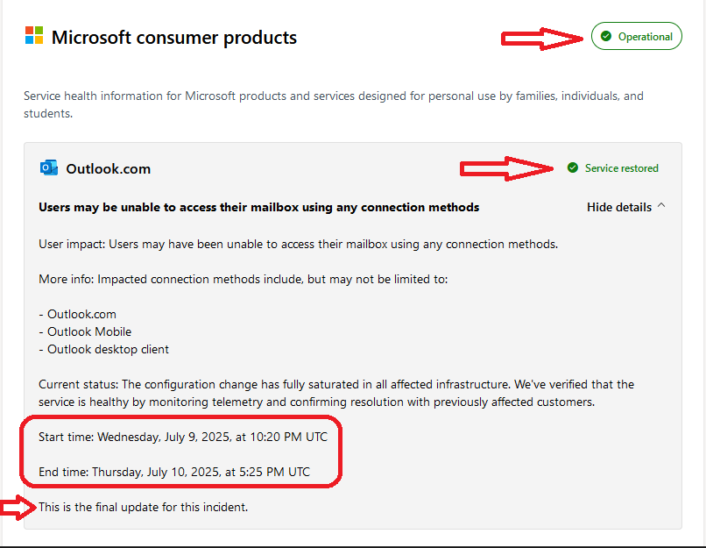Click the final update notice text
This screenshot has width=706, height=548.
[143, 507]
